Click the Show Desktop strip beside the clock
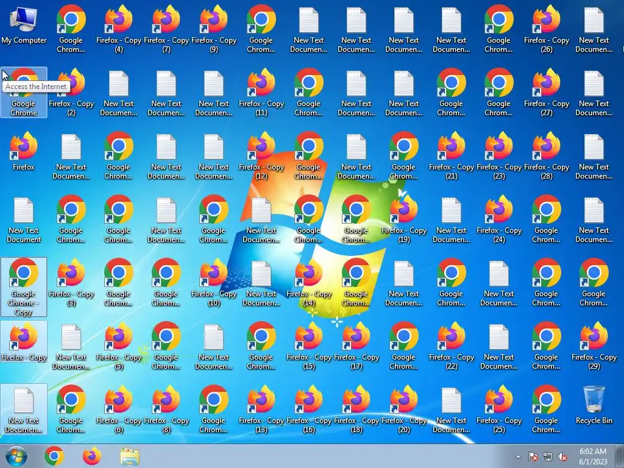 coord(621,456)
